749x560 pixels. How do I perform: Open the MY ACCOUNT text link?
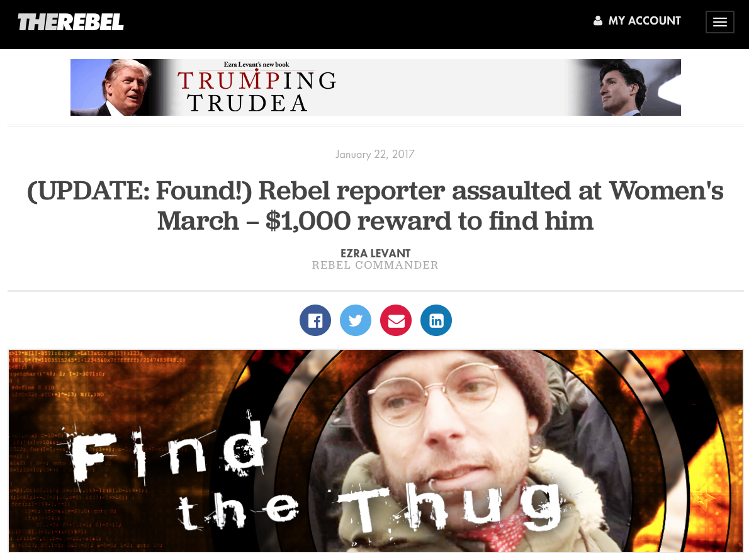coord(645,21)
